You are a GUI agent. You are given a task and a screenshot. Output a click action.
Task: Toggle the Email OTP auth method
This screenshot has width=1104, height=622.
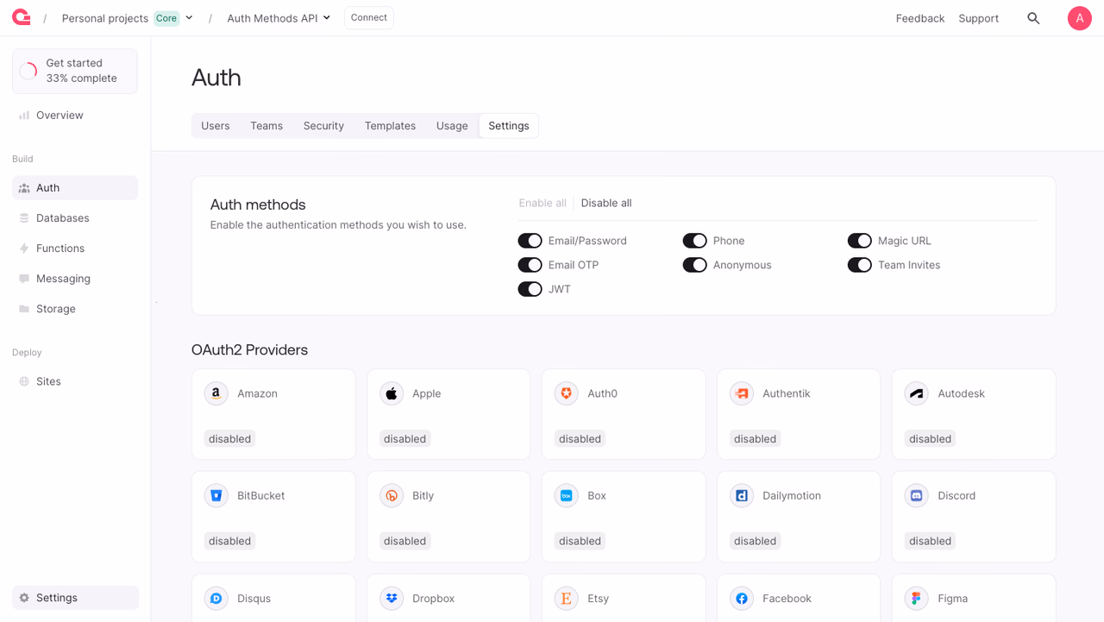tap(530, 265)
